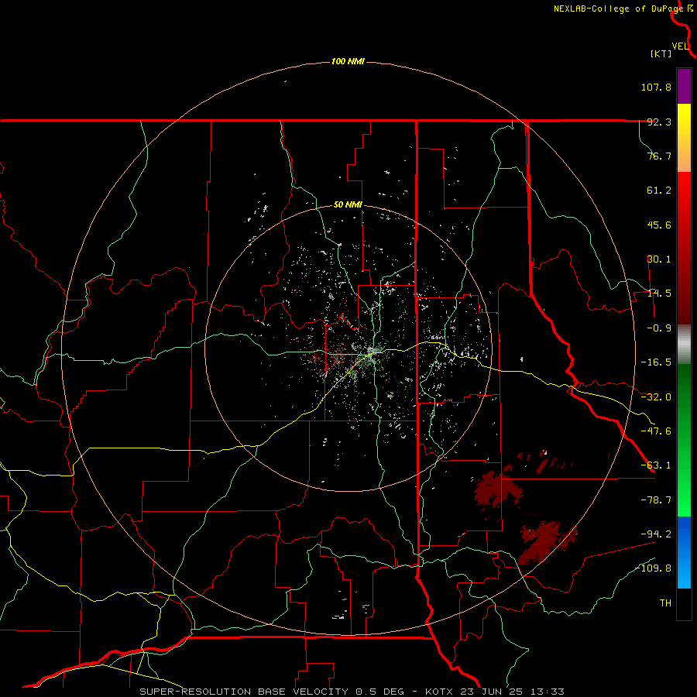
Task: Click the 100 NMI range ring label
Action: pos(348,61)
